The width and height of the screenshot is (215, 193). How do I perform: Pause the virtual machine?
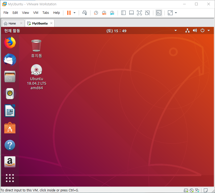[x=69, y=13]
